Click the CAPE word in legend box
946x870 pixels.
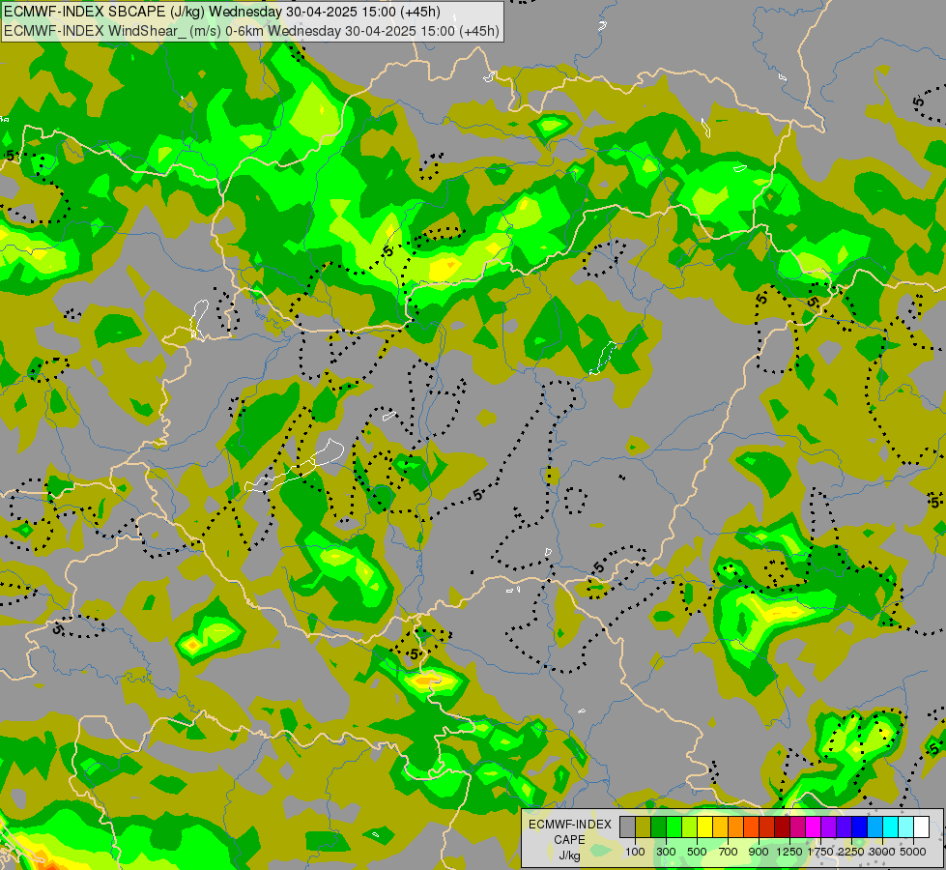click(569, 840)
